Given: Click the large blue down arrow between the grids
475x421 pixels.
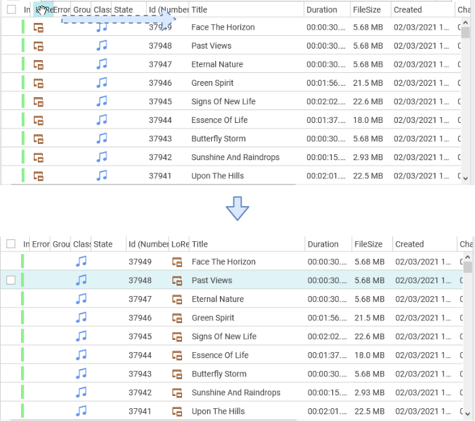Looking at the screenshot, I should point(237,210).
